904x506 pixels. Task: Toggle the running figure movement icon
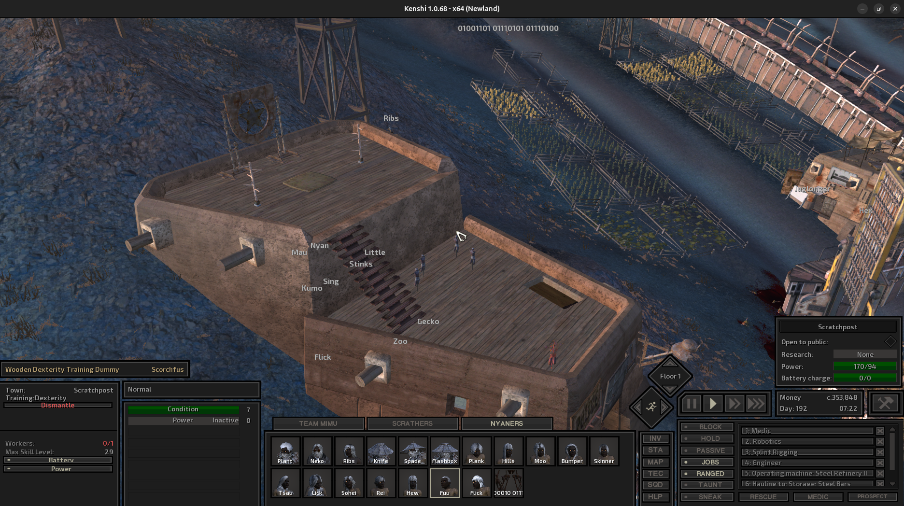[651, 407]
